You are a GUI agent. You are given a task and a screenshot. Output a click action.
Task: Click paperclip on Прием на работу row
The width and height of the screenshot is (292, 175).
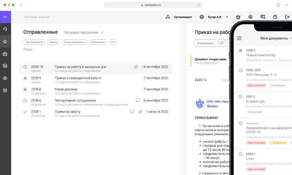pyautogui.click(x=140, y=112)
